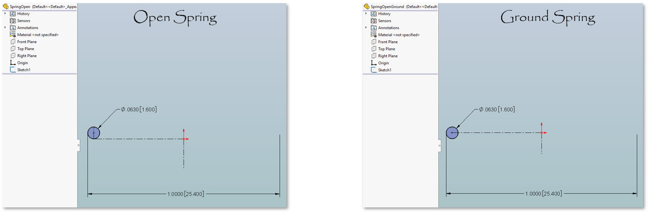This screenshot has height=212, width=648.
Task: Click the Ground Spring diameter dimension .0630 [1.600]
Action: tap(497, 109)
